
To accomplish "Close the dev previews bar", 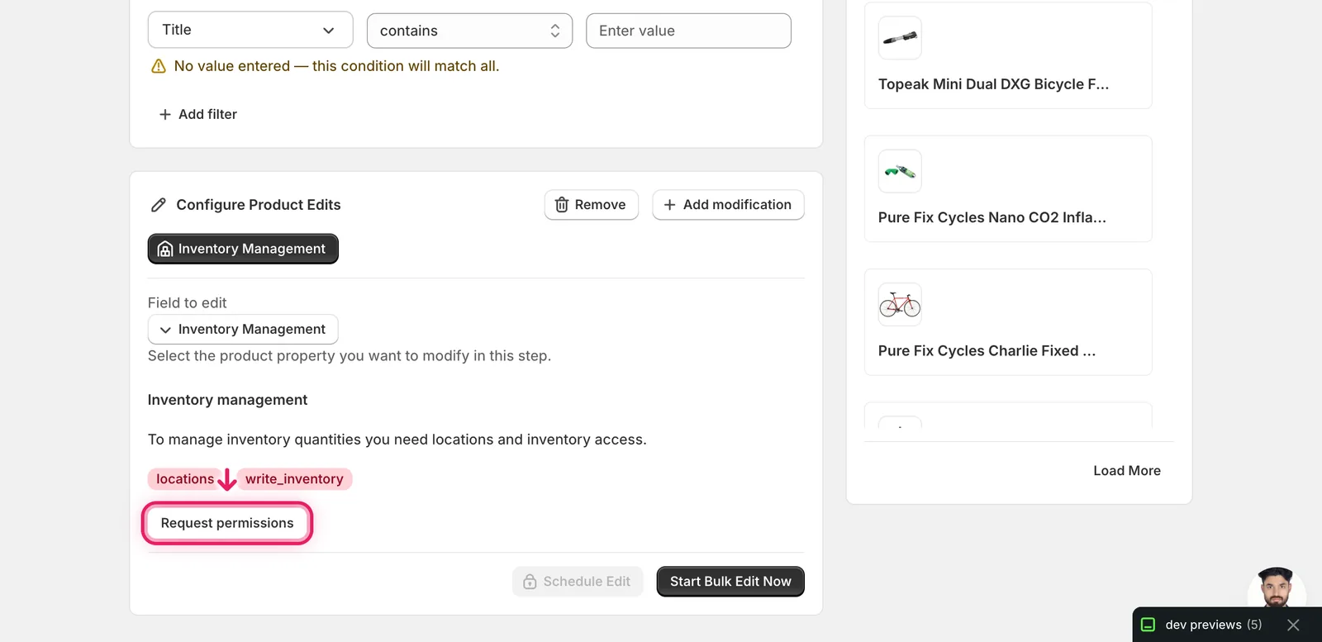I will [1293, 625].
